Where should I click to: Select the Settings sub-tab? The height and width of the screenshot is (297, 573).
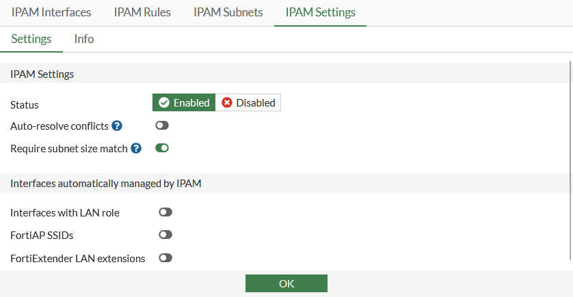pyautogui.click(x=31, y=39)
